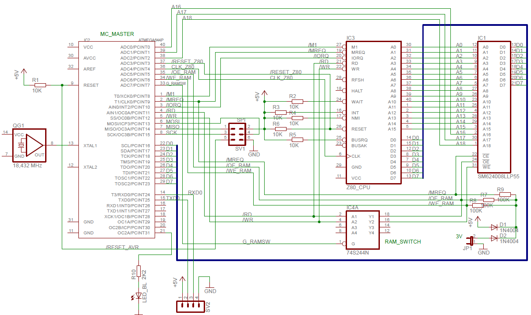Select resistor R2 on WAIT line
Image resolution: width=531 pixels, height=315 pixels.
pos(297,102)
